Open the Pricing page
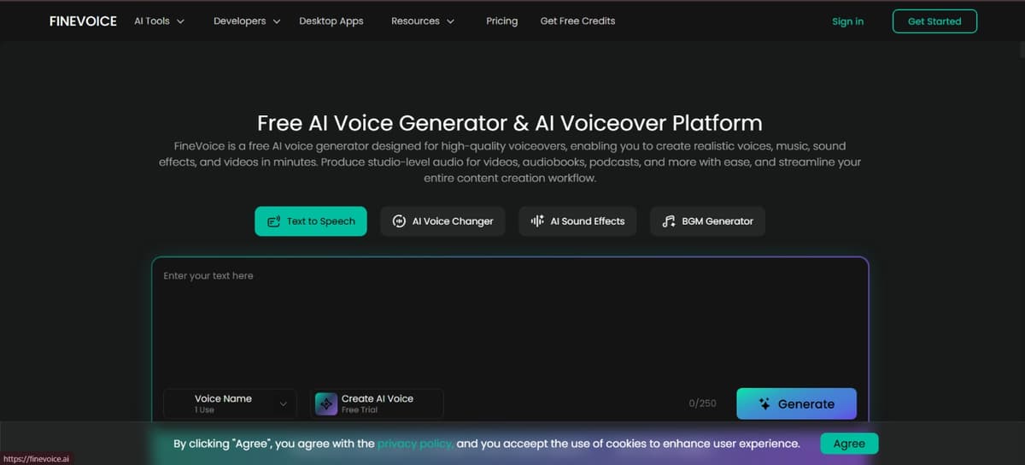Image resolution: width=1025 pixels, height=465 pixels. point(502,21)
